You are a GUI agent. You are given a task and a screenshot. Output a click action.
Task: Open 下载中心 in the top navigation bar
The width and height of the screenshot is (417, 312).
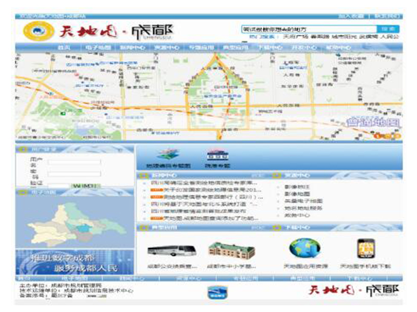click(x=269, y=48)
